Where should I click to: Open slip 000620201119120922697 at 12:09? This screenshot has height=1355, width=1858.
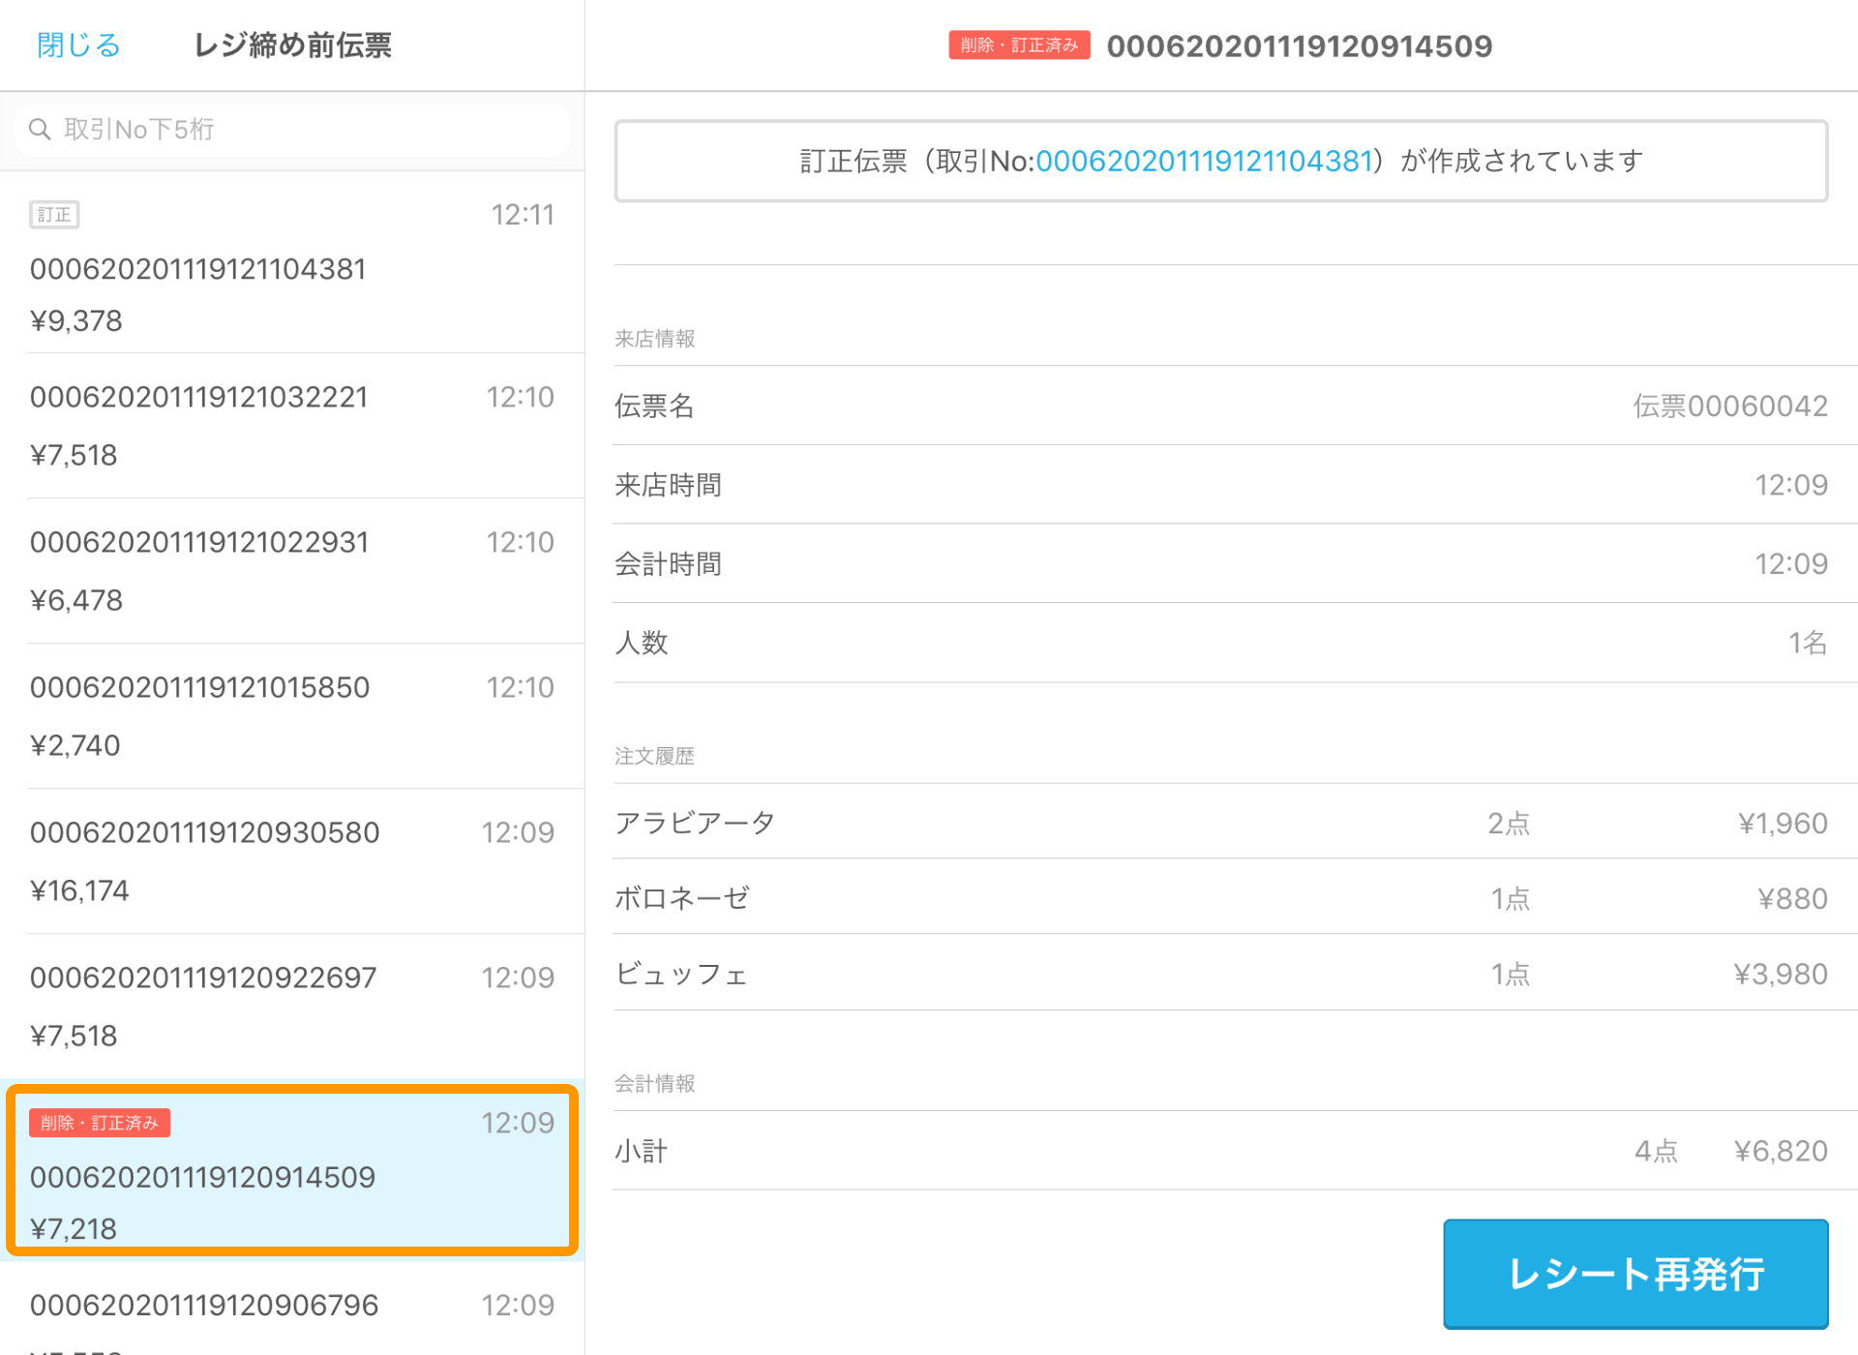tap(290, 1007)
